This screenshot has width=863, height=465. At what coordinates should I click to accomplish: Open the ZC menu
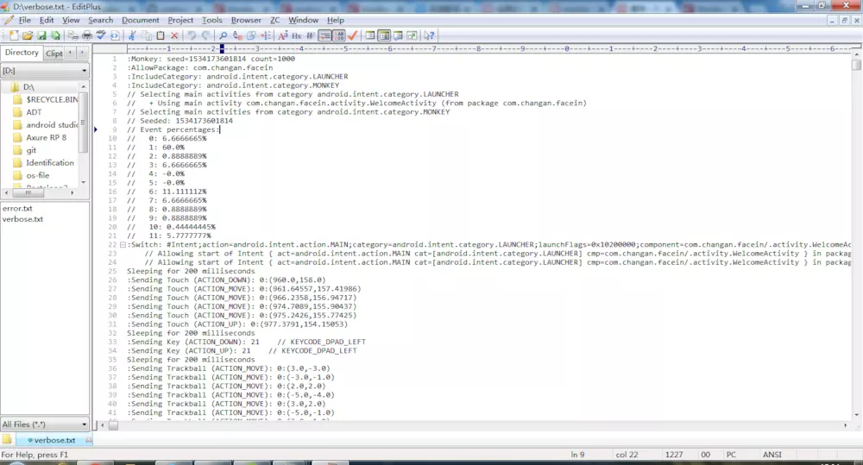coord(274,20)
